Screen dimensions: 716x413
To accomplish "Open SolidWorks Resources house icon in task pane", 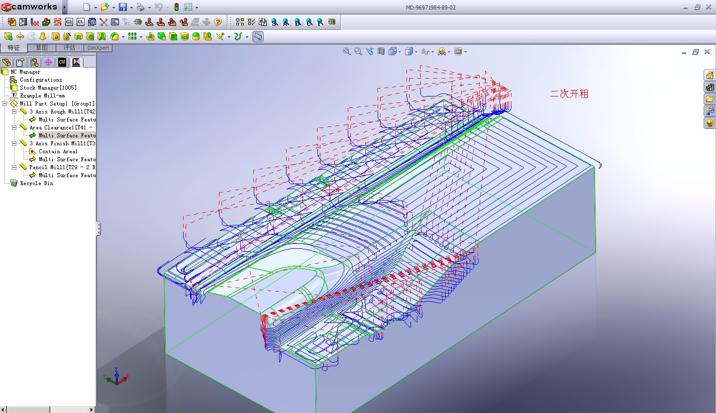I will [710, 75].
